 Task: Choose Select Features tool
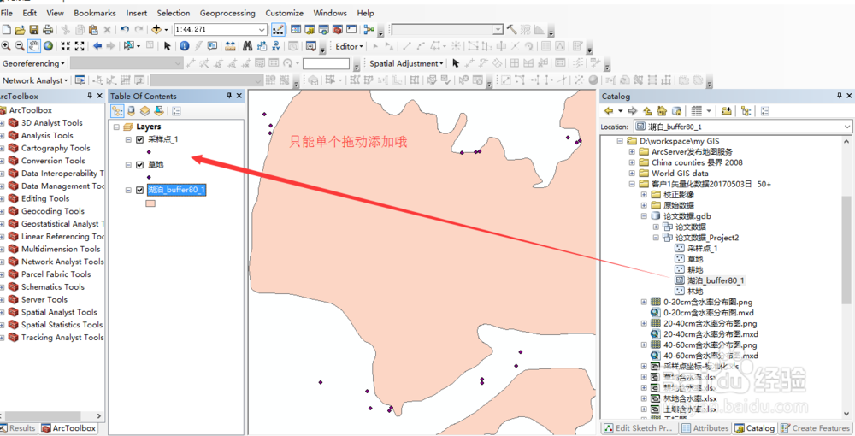coord(130,46)
